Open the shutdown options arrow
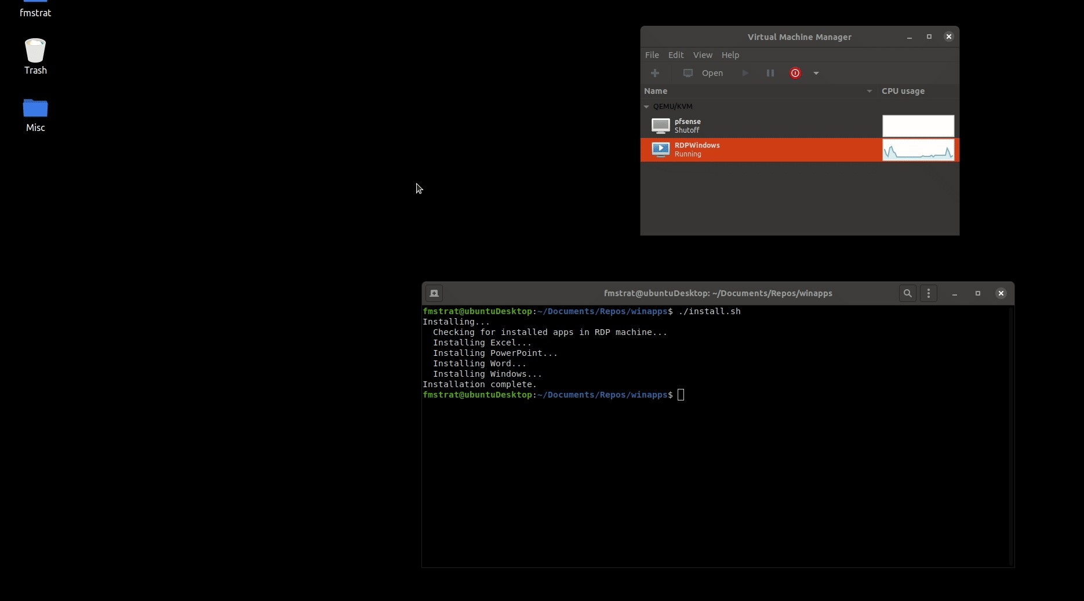Image resolution: width=1084 pixels, height=601 pixels. click(816, 74)
